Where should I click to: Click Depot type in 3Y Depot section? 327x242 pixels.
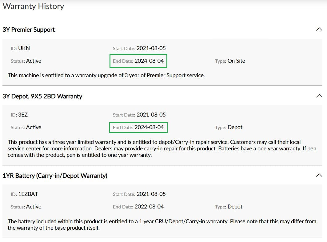235,127
